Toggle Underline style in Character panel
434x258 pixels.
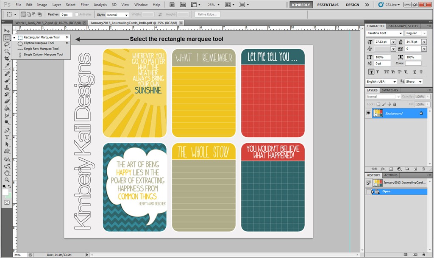(x=414, y=72)
